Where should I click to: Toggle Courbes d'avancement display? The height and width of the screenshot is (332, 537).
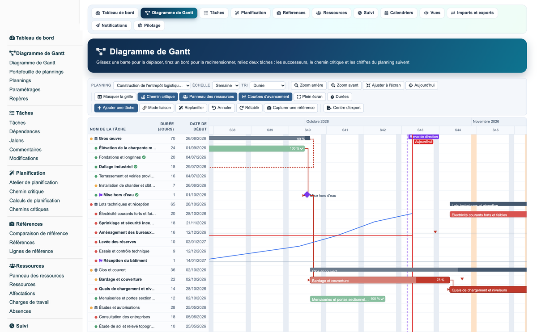tap(265, 97)
